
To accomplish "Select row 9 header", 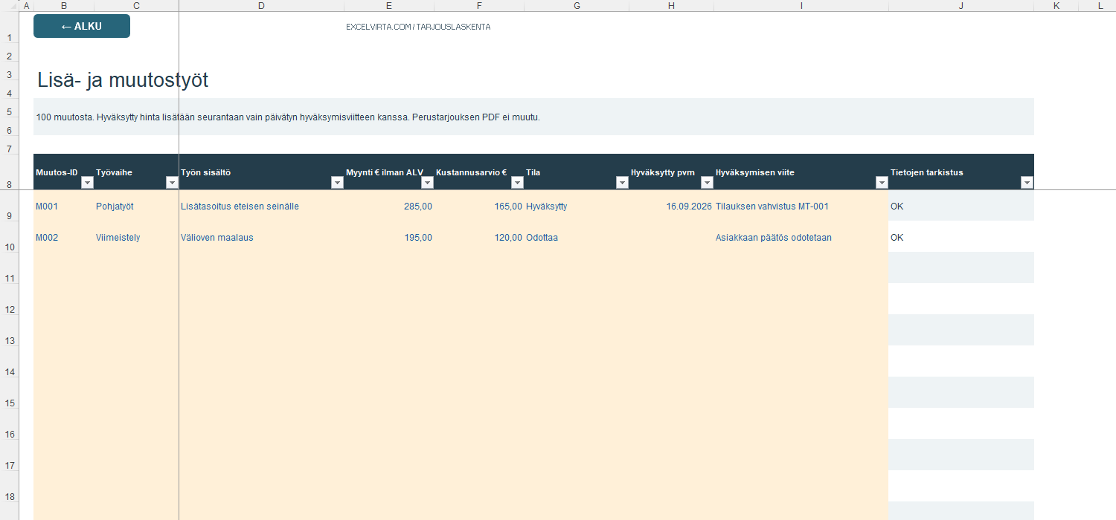I will point(10,206).
